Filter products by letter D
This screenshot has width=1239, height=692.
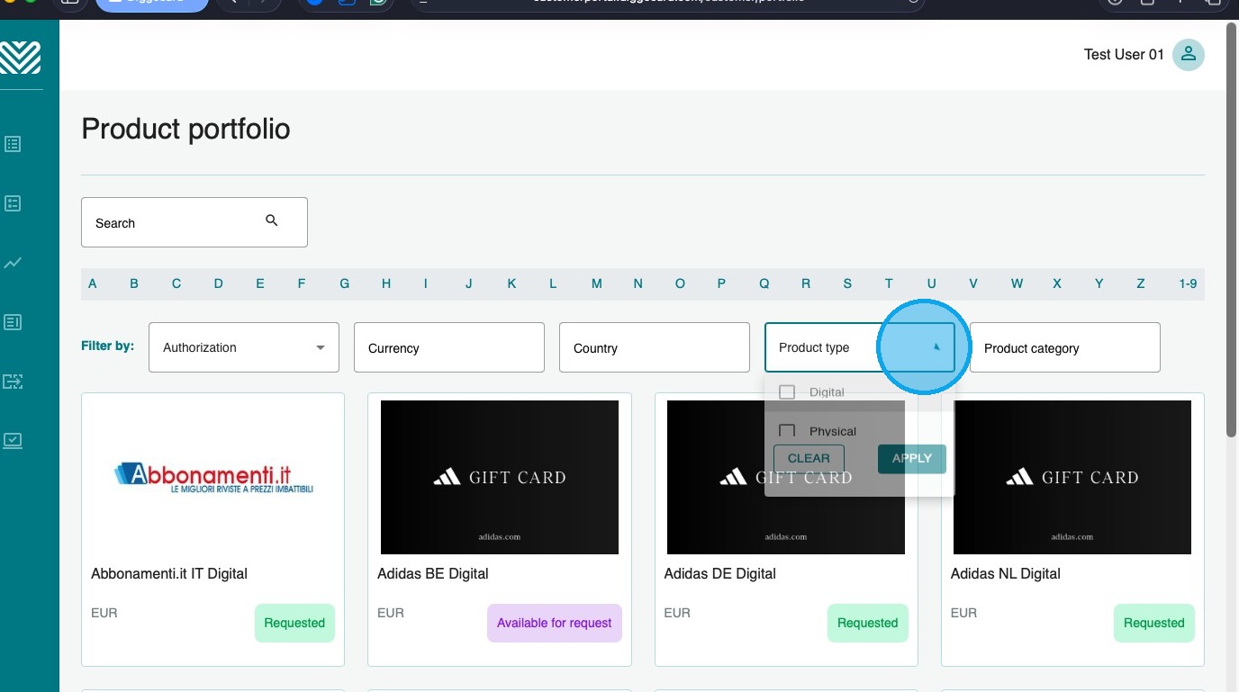(219, 283)
